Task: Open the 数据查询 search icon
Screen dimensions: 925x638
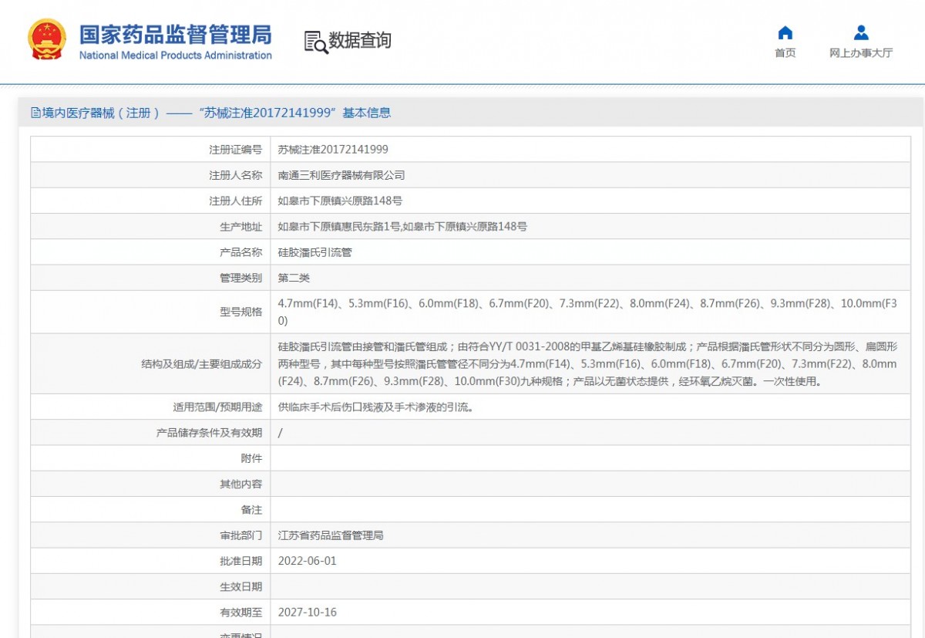Action: click(x=316, y=42)
